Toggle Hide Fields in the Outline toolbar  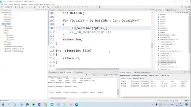[x=180, y=12]
